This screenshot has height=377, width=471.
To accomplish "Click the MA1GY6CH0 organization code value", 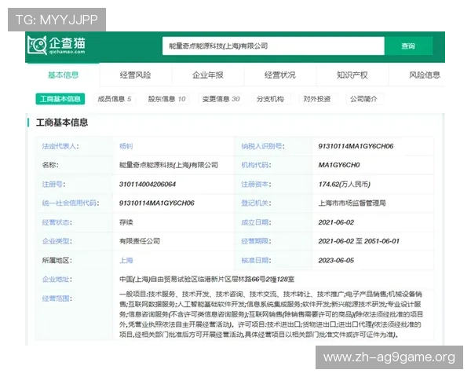I will 339,165.
